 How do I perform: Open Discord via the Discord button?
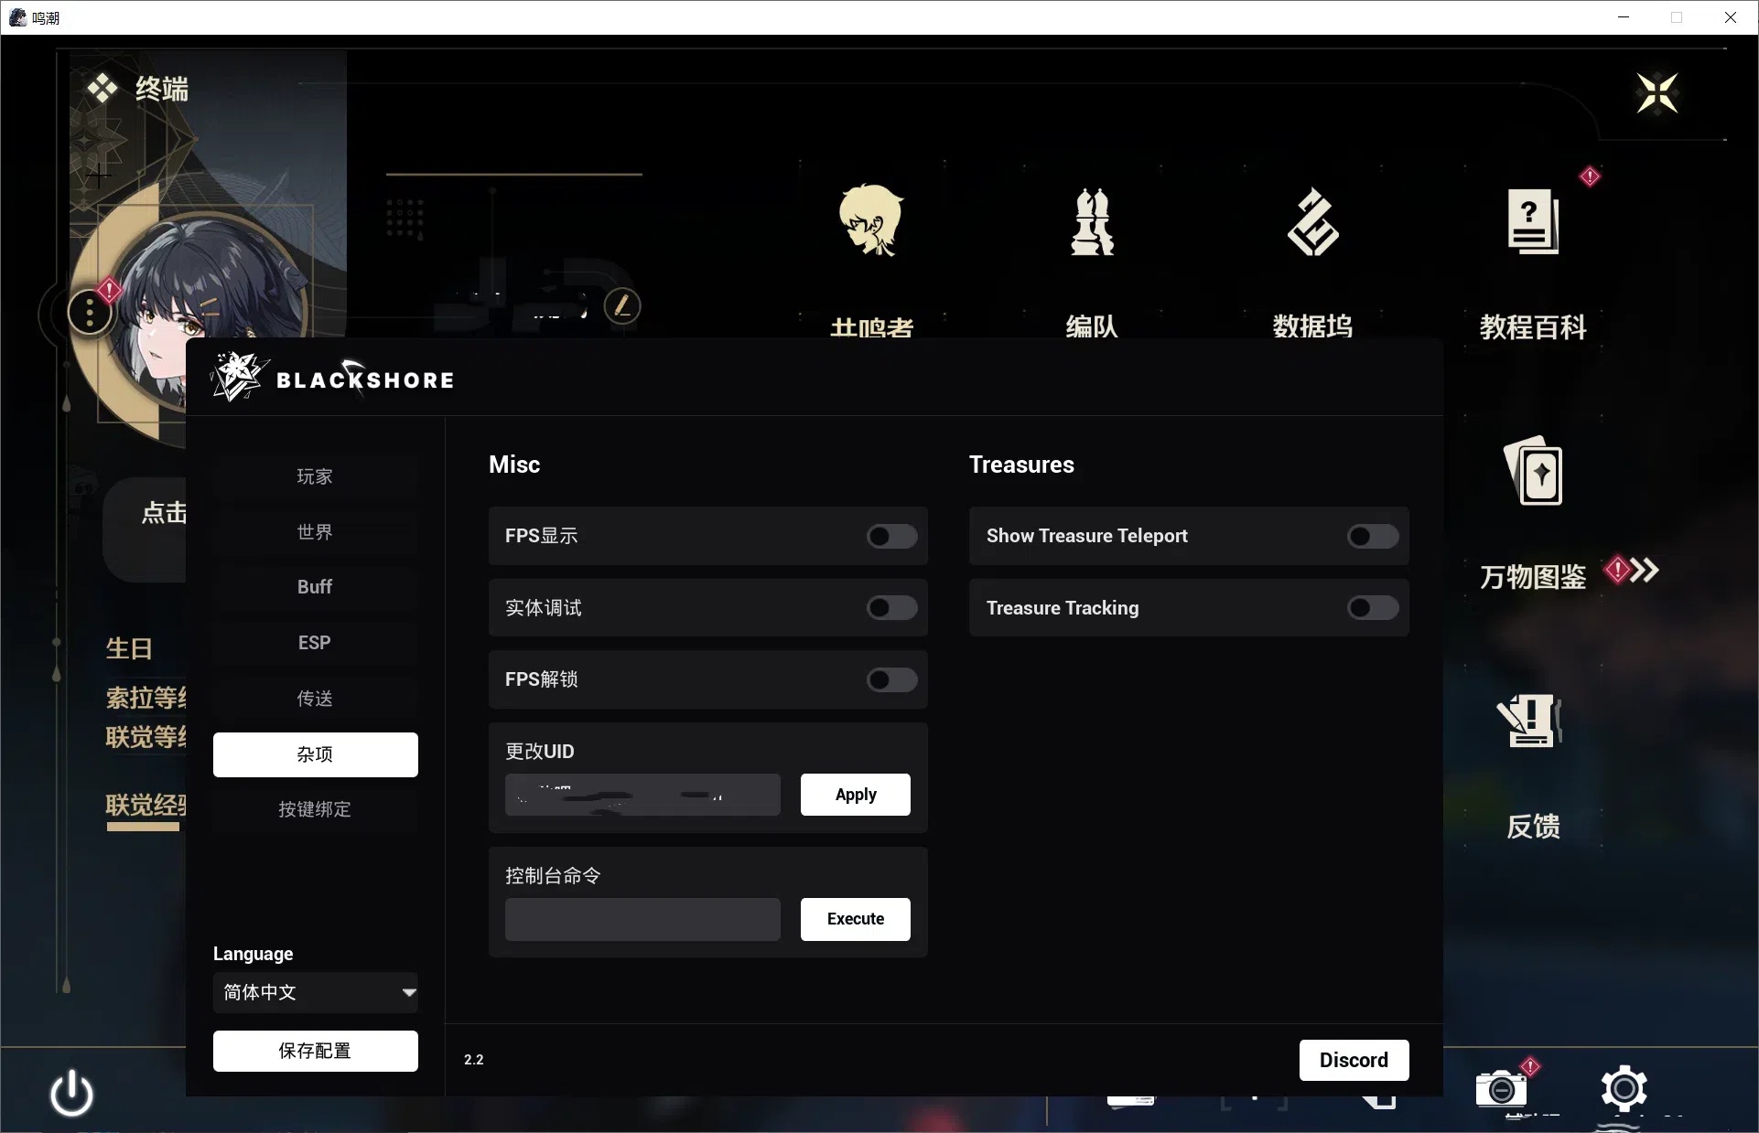[1354, 1060]
